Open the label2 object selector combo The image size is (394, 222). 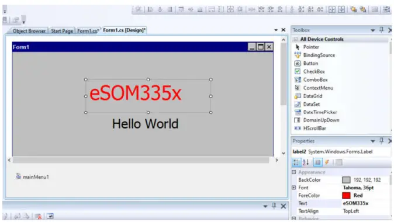341,152
